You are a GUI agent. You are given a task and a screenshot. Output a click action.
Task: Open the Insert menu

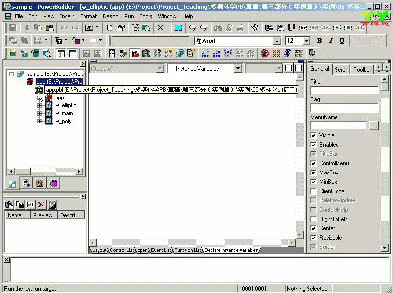67,17
